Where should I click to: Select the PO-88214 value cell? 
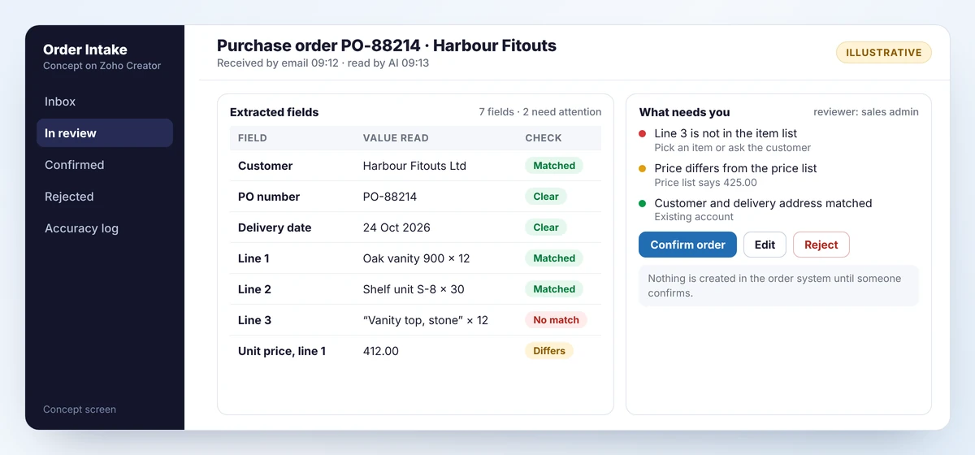(388, 197)
